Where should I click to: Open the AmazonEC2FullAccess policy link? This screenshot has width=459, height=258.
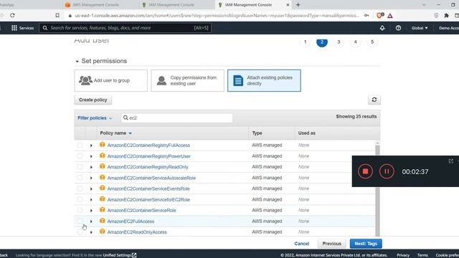click(x=131, y=221)
